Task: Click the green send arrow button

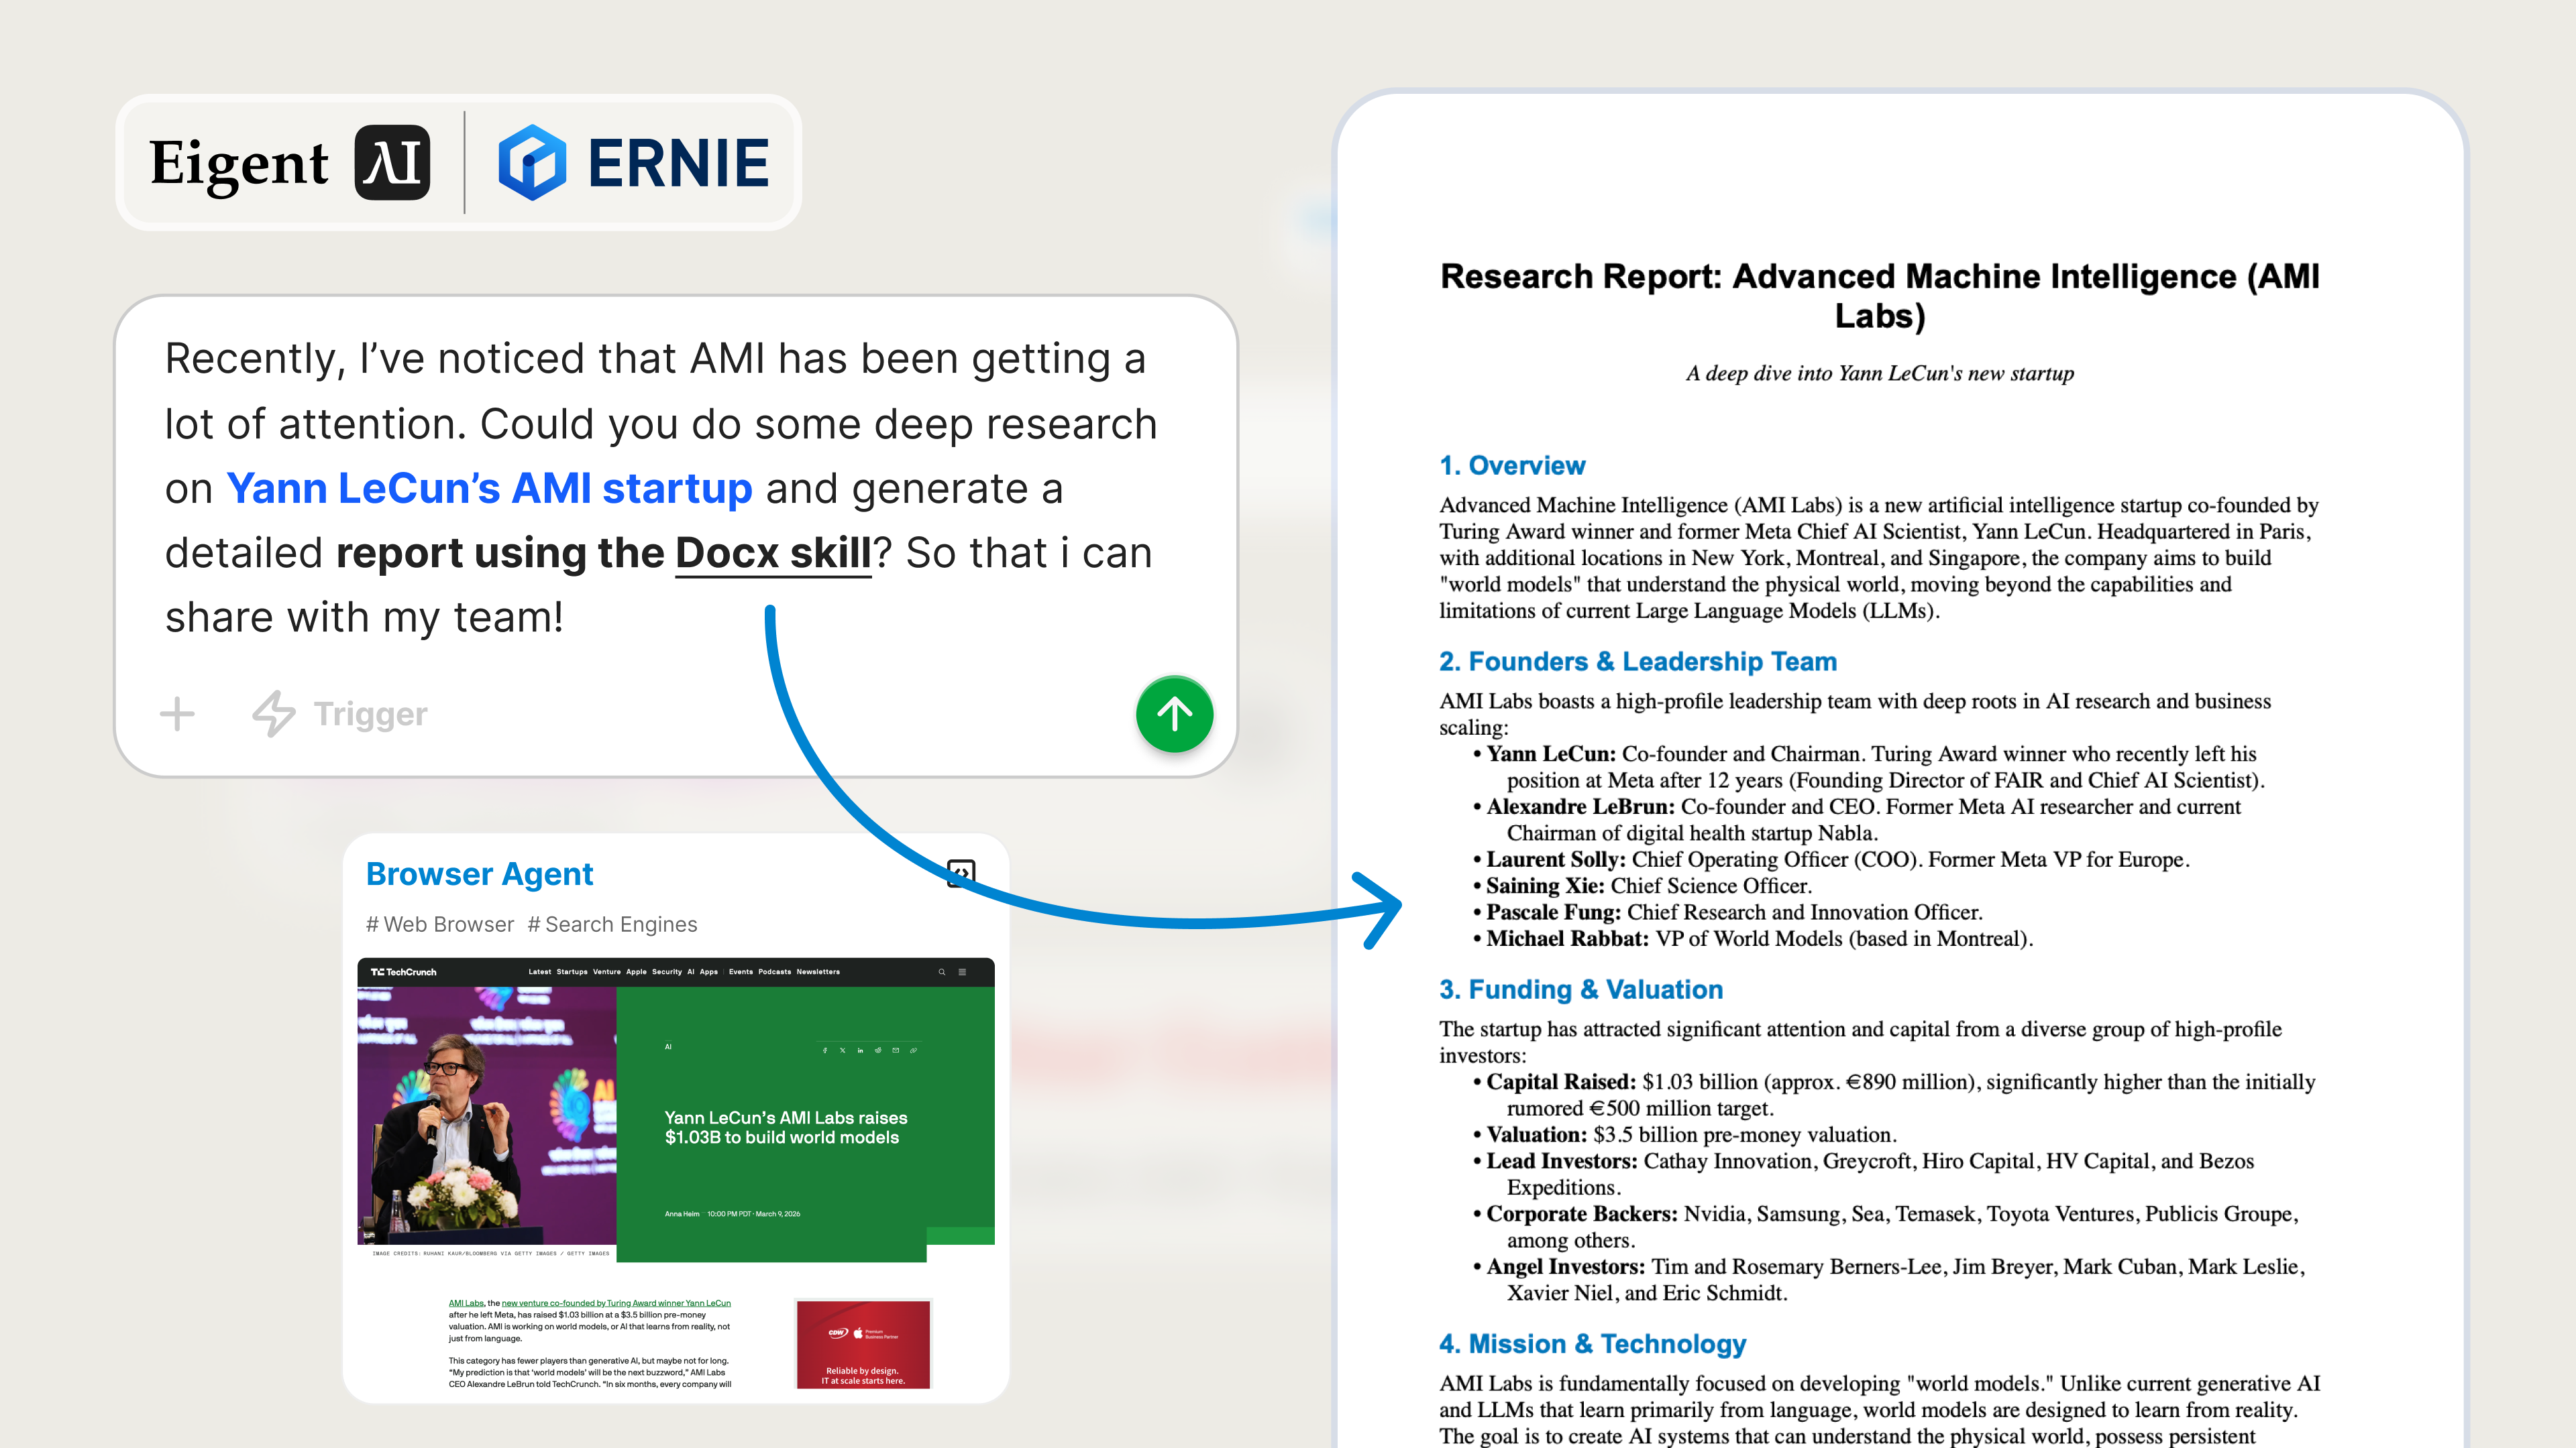Action: coord(1174,713)
